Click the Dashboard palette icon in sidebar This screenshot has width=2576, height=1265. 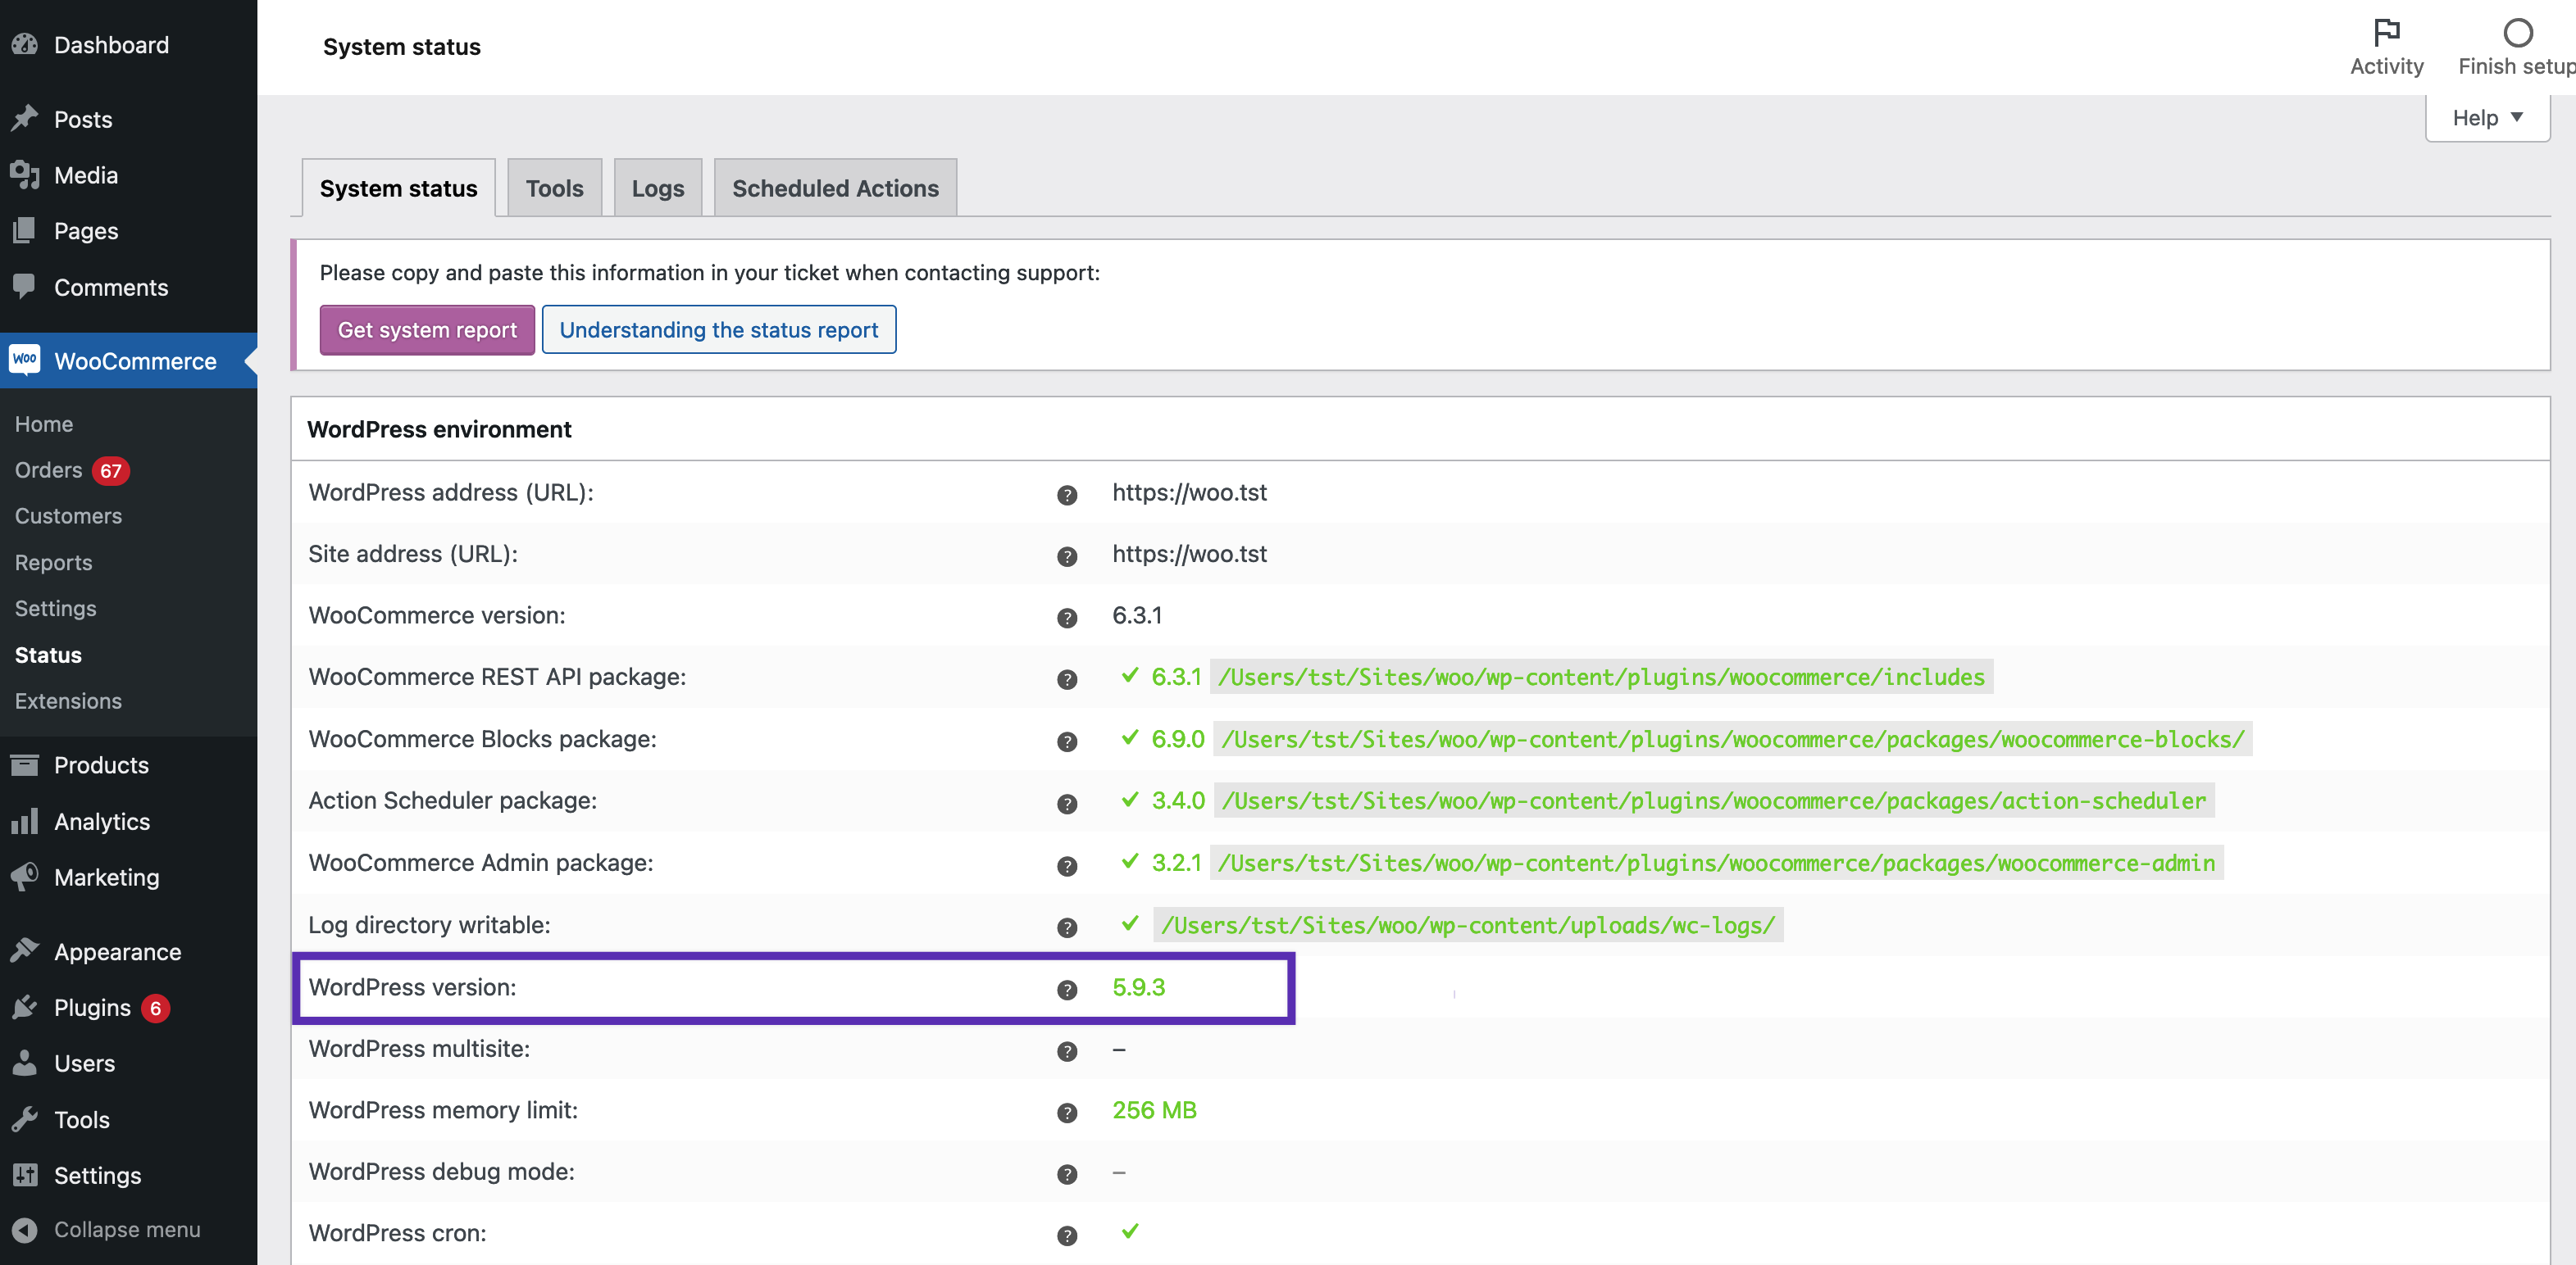(25, 45)
